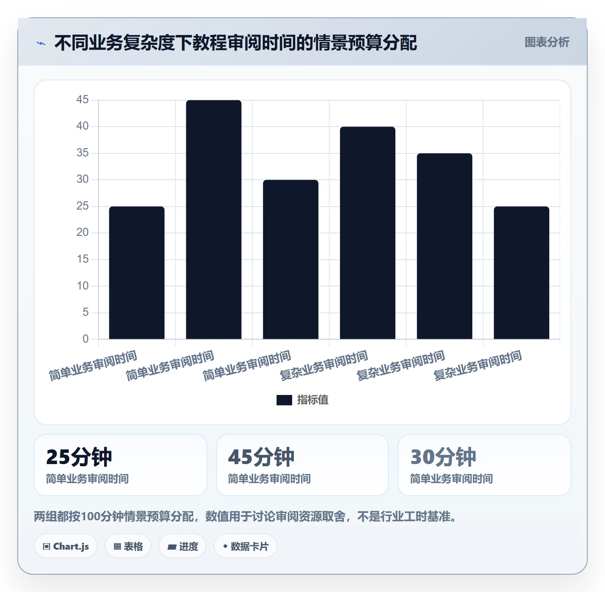Image resolution: width=605 pixels, height=592 pixels.
Task: Toggle the 指标值 legend color swatch
Action: click(284, 400)
